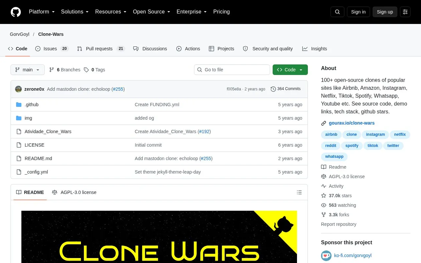This screenshot has height=263, width=421.
Task: View 37.0k stars
Action: coord(340,196)
